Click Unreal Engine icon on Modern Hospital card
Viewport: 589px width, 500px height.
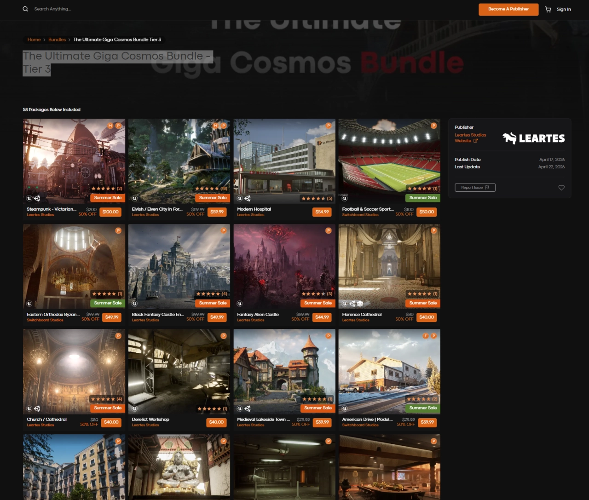240,199
